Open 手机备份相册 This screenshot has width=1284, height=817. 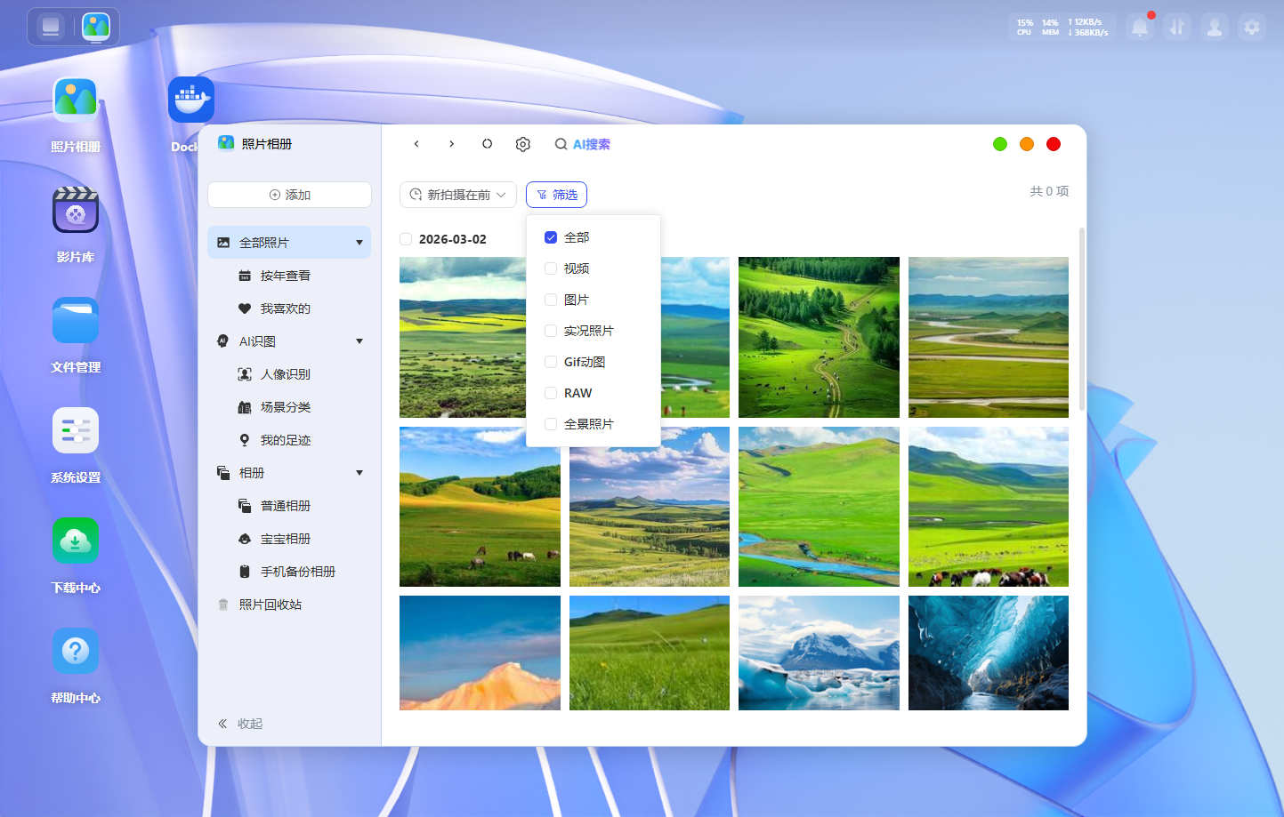[289, 572]
